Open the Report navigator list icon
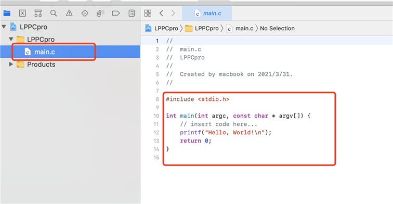This screenshot has height=204, width=393. [x=132, y=14]
